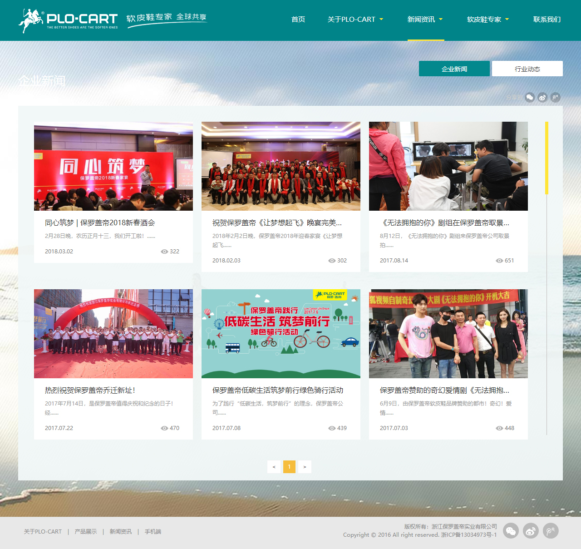Viewport: 581px width, 549px height.
Task: Click 同心筑梦 banquet thumbnail image
Action: (x=113, y=166)
